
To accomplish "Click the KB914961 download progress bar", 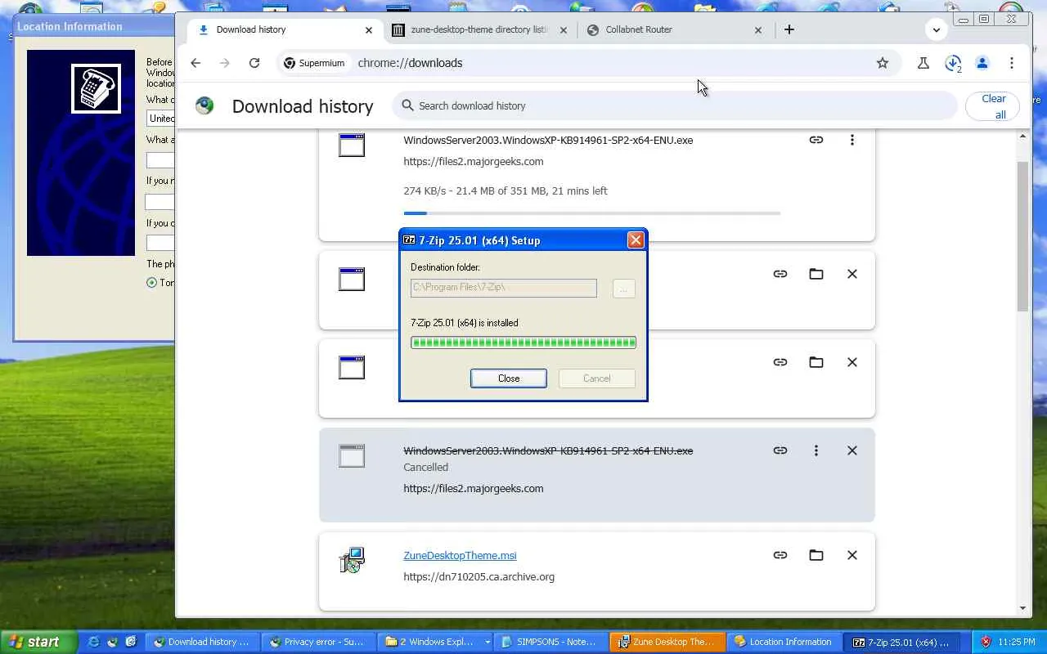I will (591, 213).
